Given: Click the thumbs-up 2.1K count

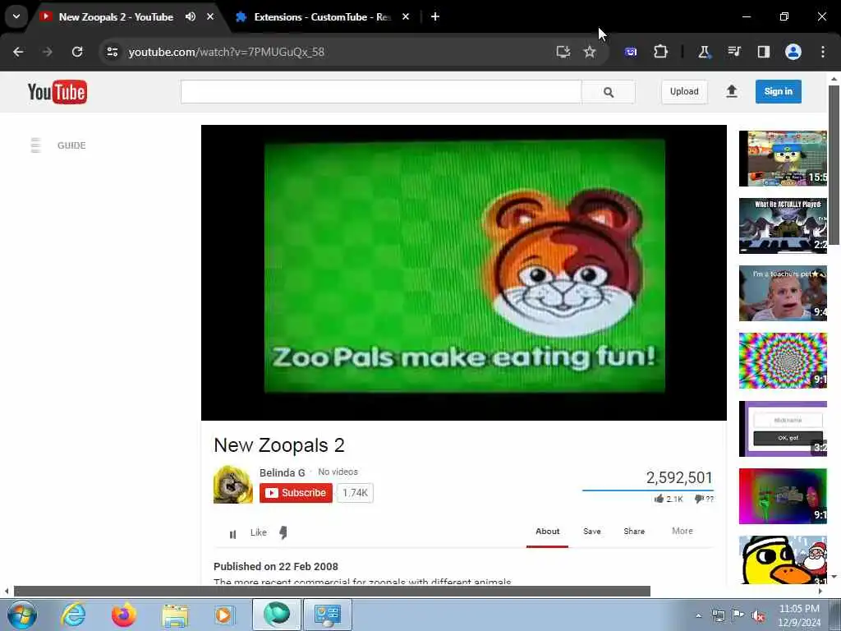Looking at the screenshot, I should (x=669, y=499).
